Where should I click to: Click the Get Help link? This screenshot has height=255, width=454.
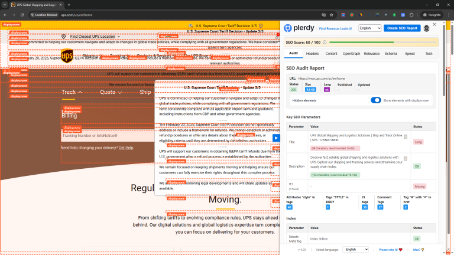click(x=126, y=148)
